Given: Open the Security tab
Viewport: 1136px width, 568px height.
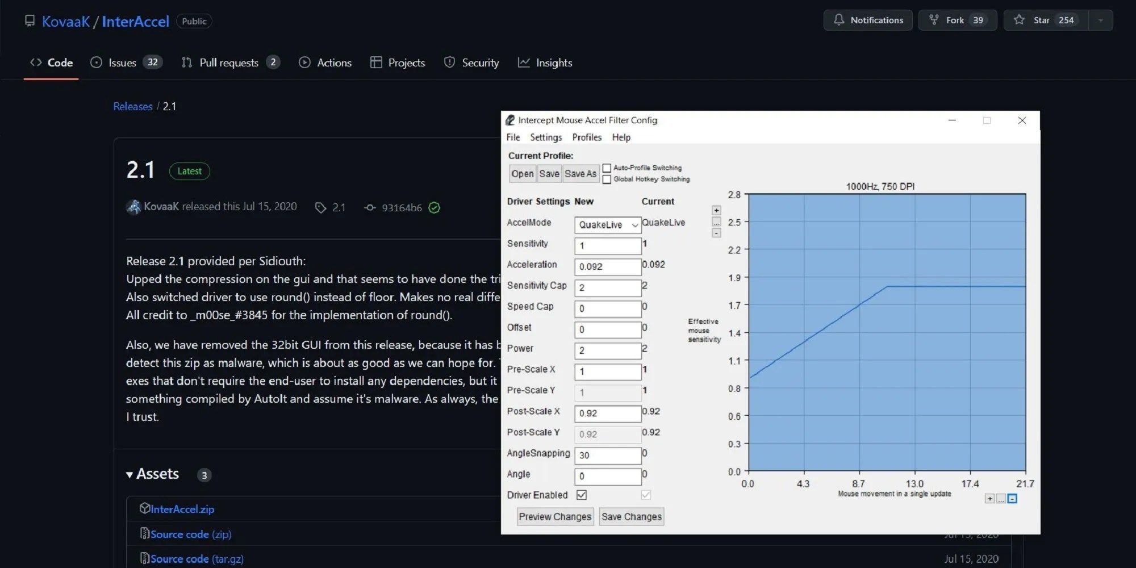Looking at the screenshot, I should [x=471, y=62].
